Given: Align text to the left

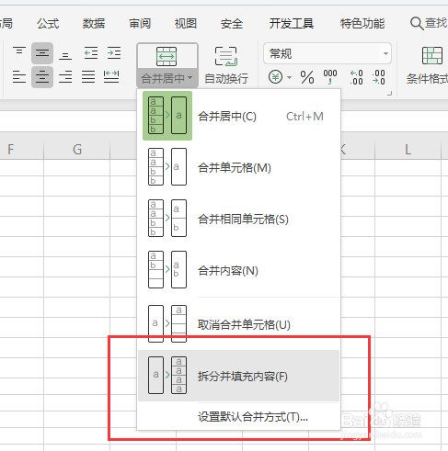Looking at the screenshot, I should (x=19, y=76).
